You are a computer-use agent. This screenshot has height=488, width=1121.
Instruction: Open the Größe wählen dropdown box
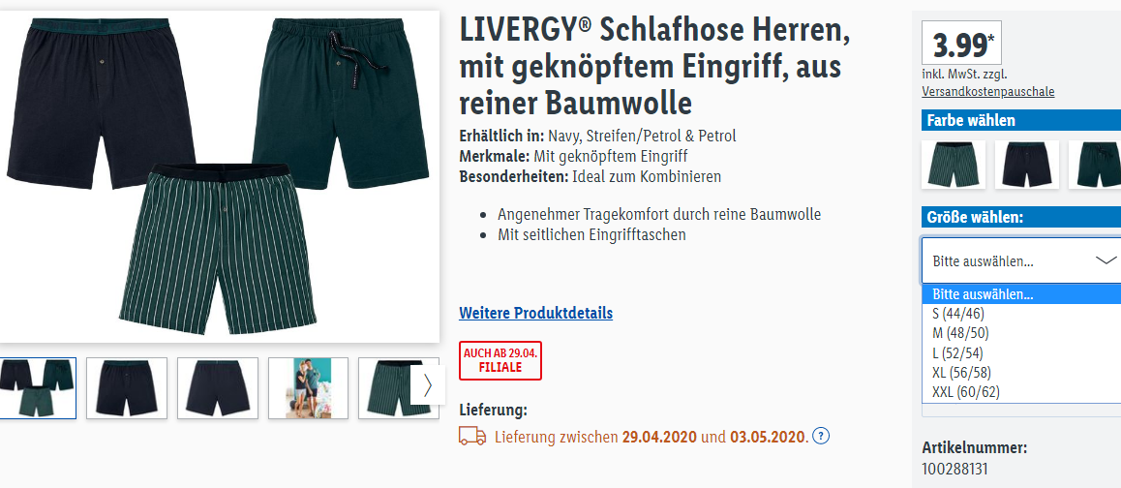pos(1021,260)
